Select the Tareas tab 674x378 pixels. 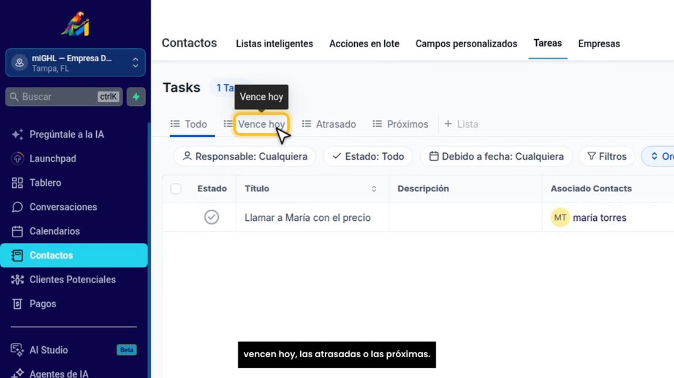548,43
